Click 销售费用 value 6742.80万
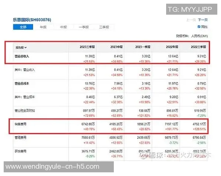Image resolution: width=221 pixels, height=176 pixels. point(88,124)
